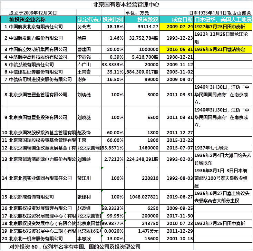This screenshot has height=251, width=253.
Task: Select the percentage 33.3333%
Action: pyautogui.click(x=113, y=65)
